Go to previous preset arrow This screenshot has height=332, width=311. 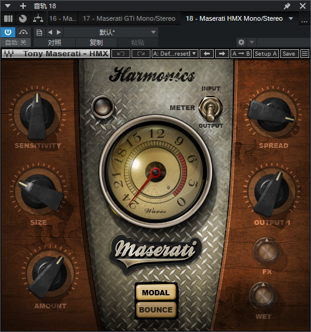[x=50, y=33]
